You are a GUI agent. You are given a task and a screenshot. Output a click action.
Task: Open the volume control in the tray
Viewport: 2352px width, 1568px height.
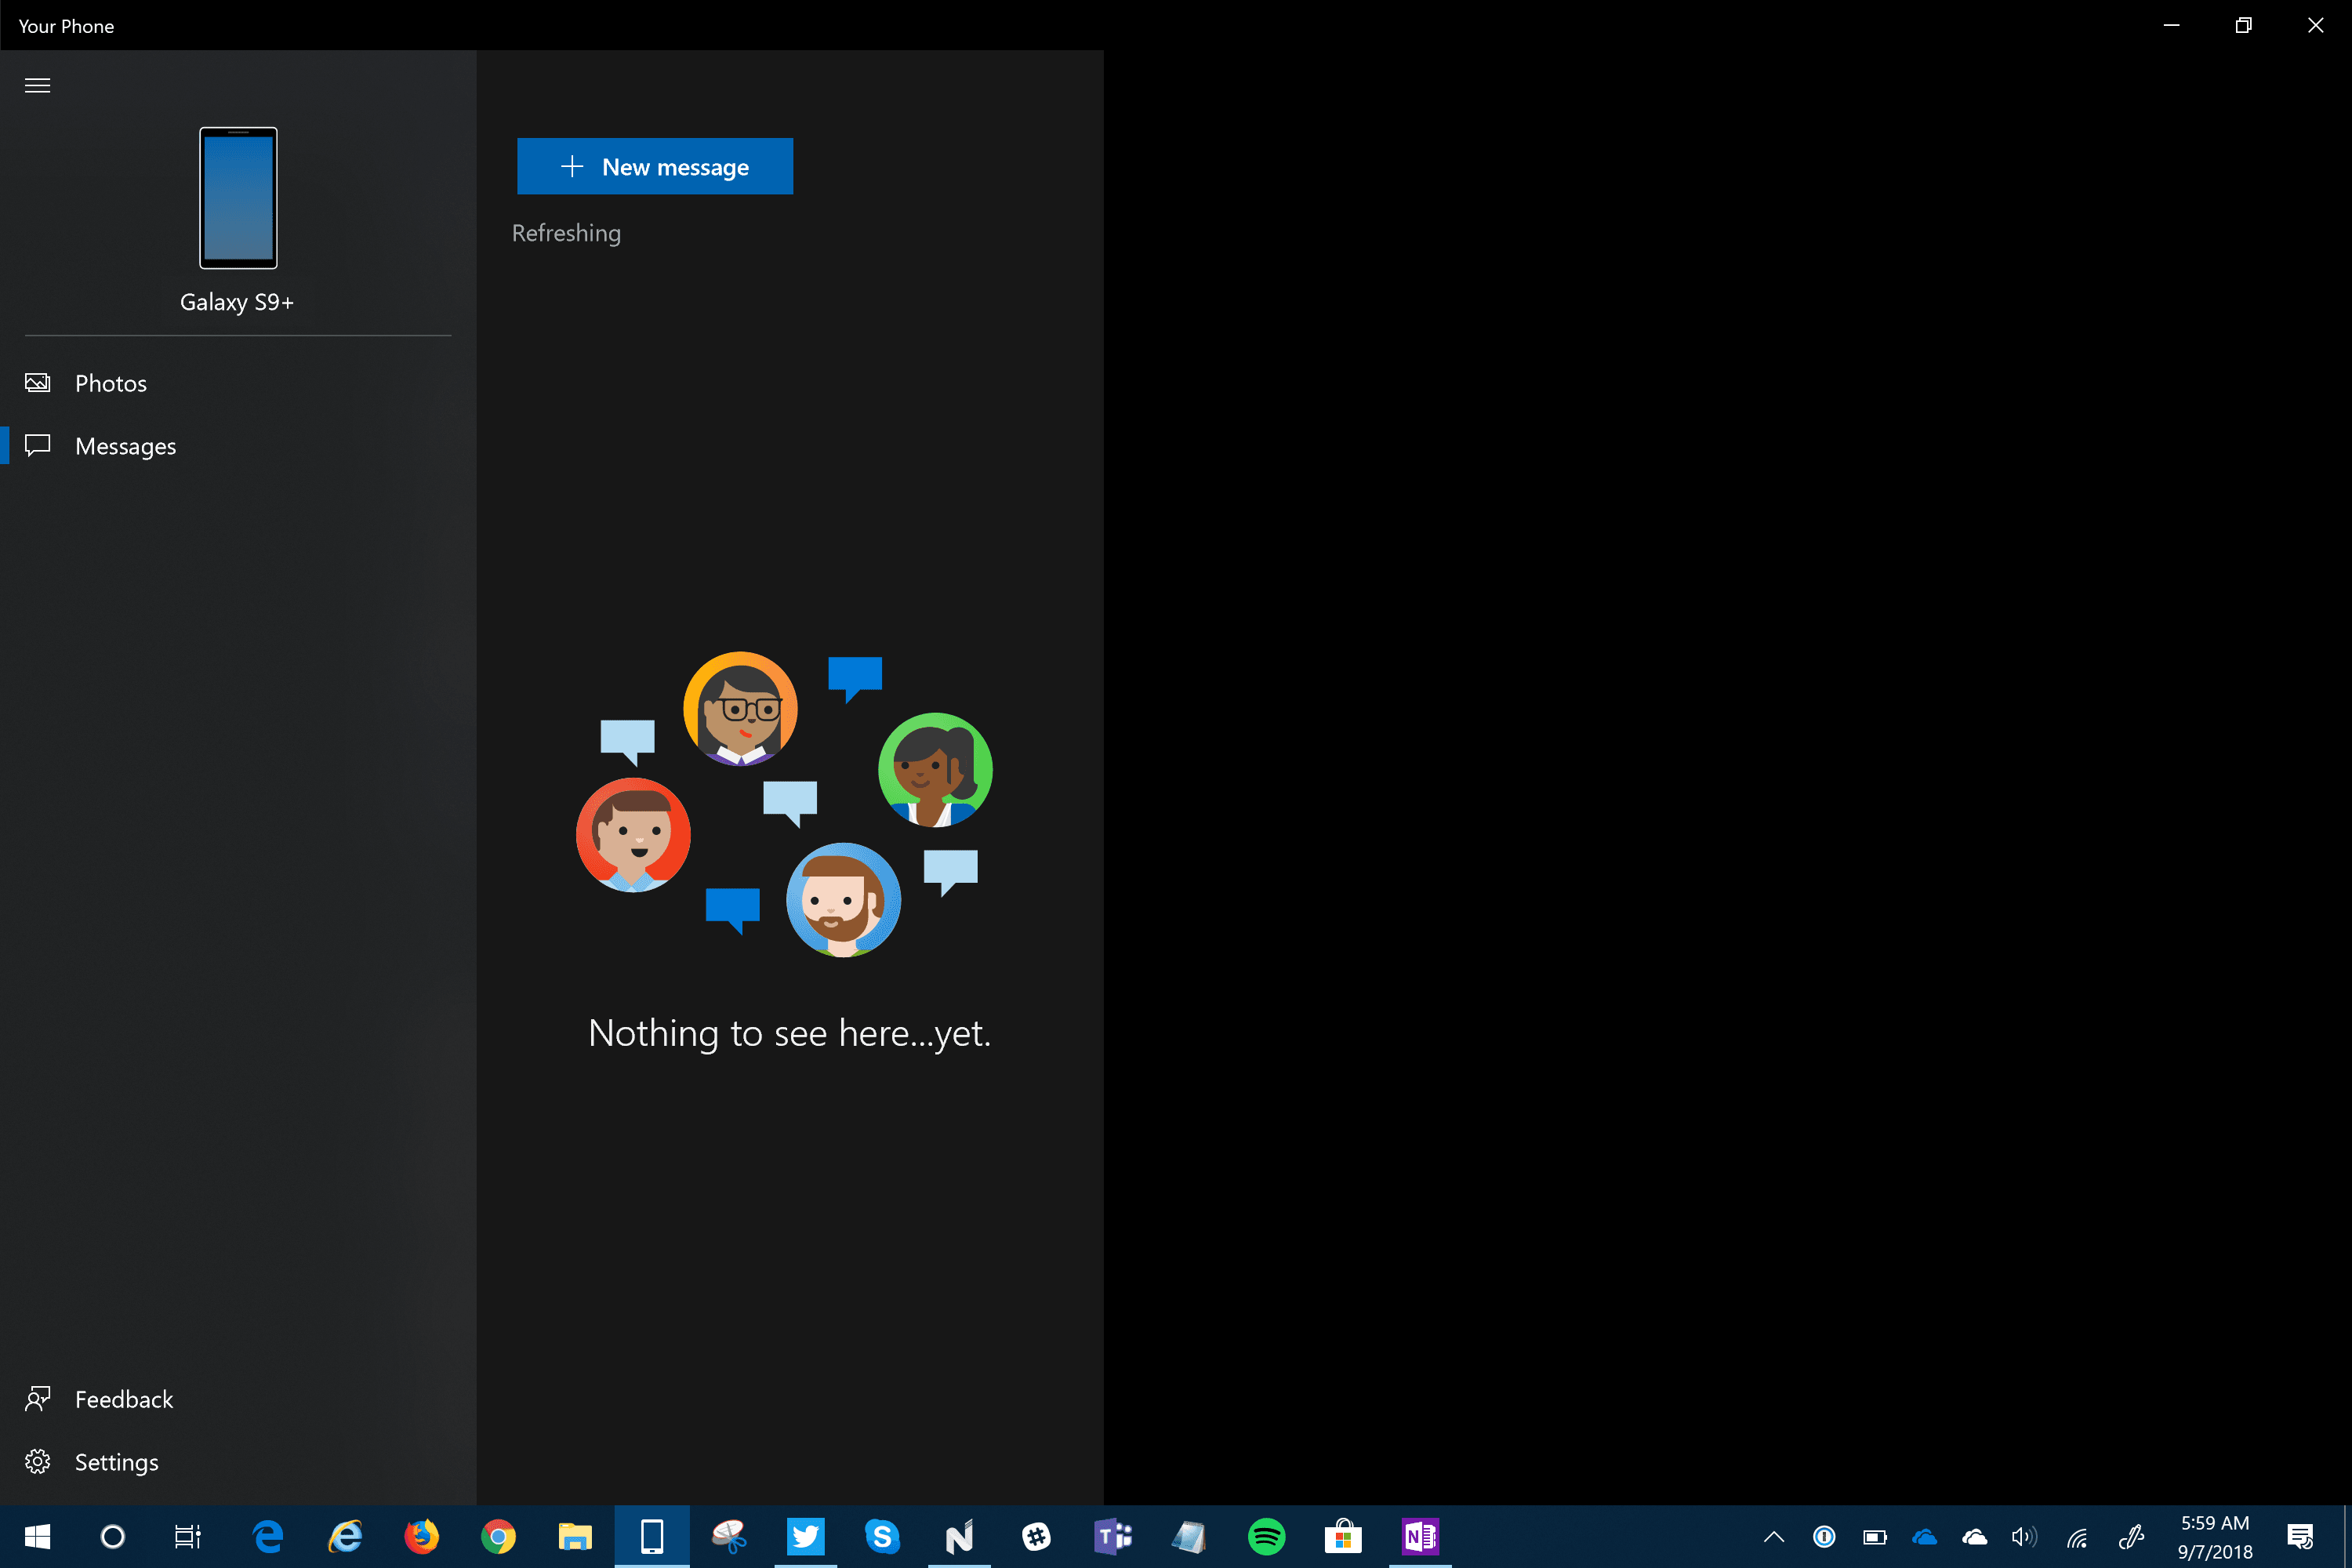click(2024, 1537)
